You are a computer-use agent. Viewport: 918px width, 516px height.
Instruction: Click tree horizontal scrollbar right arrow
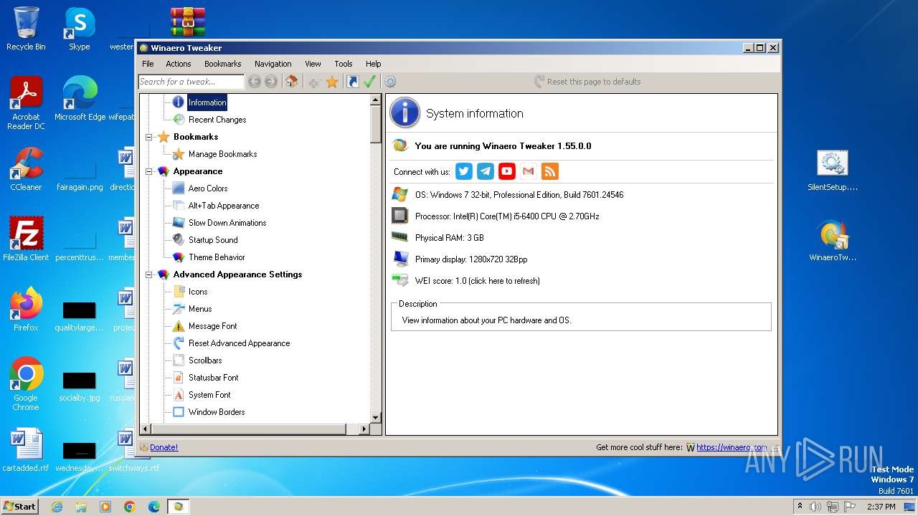(364, 429)
